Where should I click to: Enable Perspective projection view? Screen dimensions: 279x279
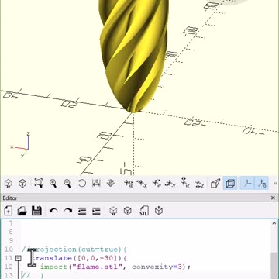point(215,184)
